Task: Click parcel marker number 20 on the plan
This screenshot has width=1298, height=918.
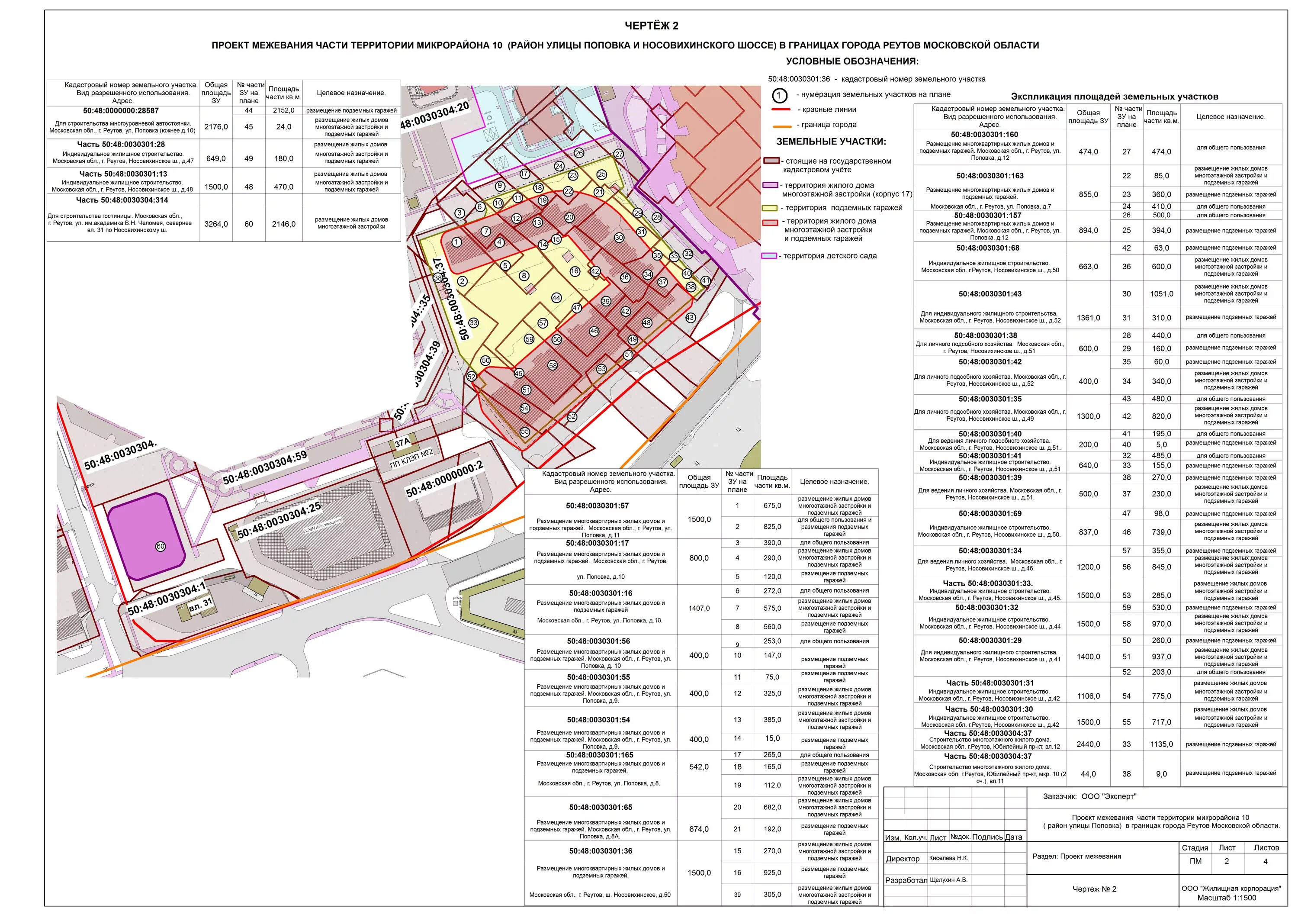Action: (x=569, y=217)
